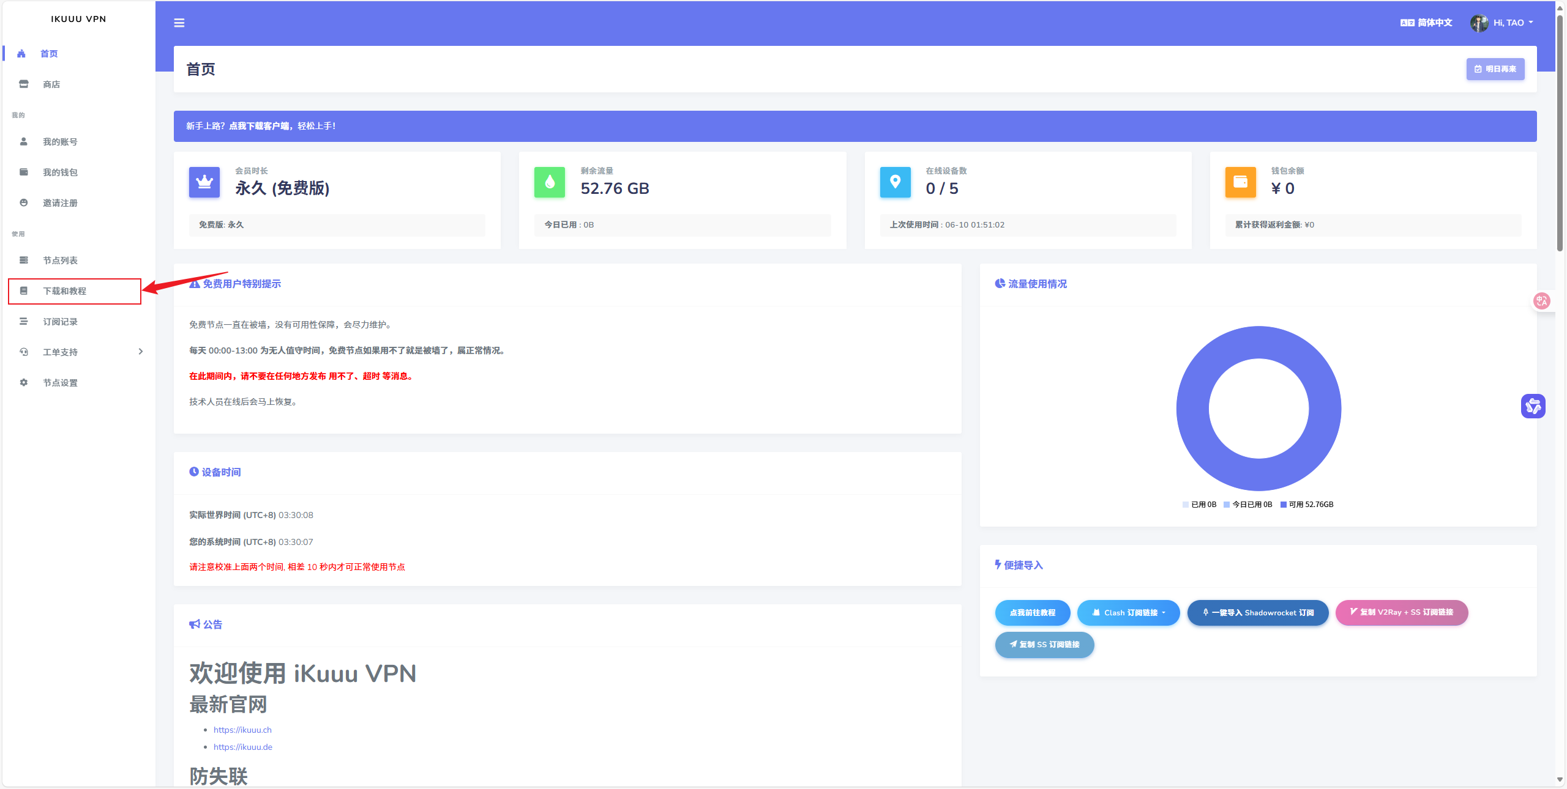Click the orange wallet balance icon
Viewport: 1567px width, 789px height.
coord(1240,182)
